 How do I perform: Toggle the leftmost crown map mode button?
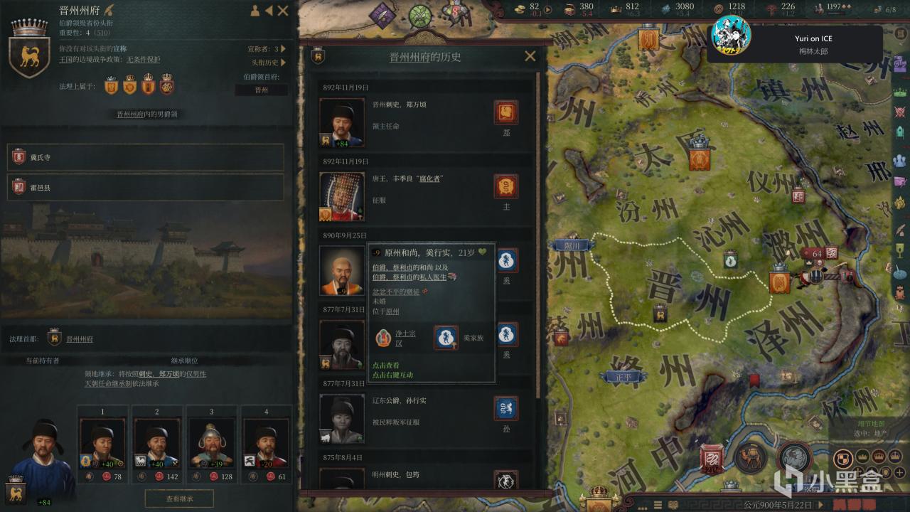[862, 457]
